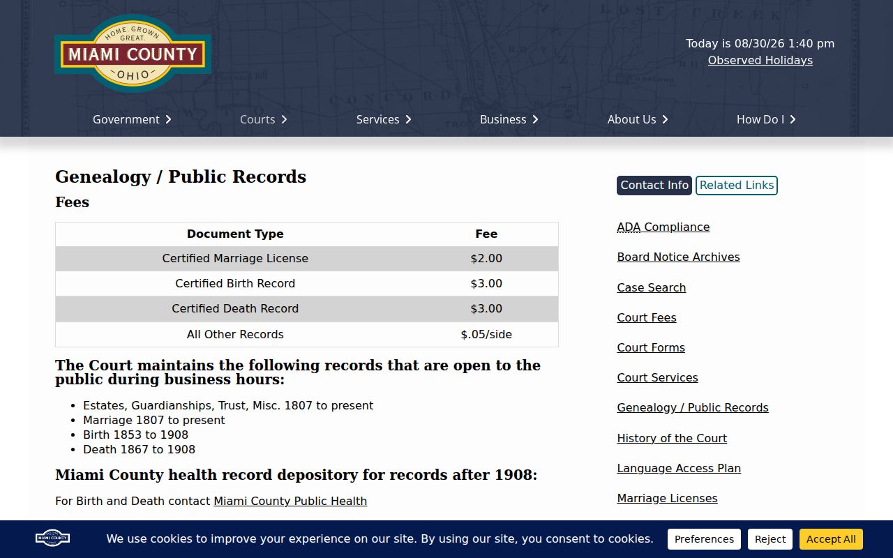This screenshot has height=558, width=893.
Task: Expand the Courts menu
Action: point(264,119)
